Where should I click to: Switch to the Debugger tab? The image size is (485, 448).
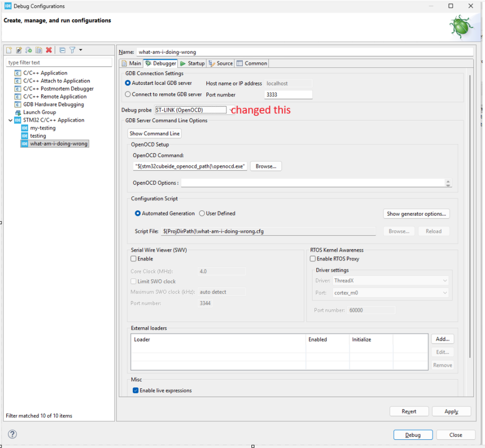click(x=160, y=63)
